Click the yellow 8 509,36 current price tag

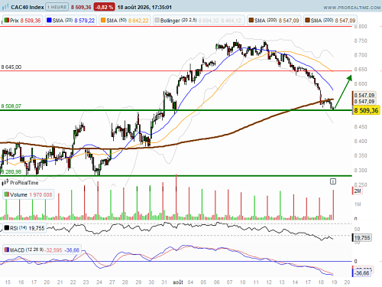pyautogui.click(x=366, y=110)
